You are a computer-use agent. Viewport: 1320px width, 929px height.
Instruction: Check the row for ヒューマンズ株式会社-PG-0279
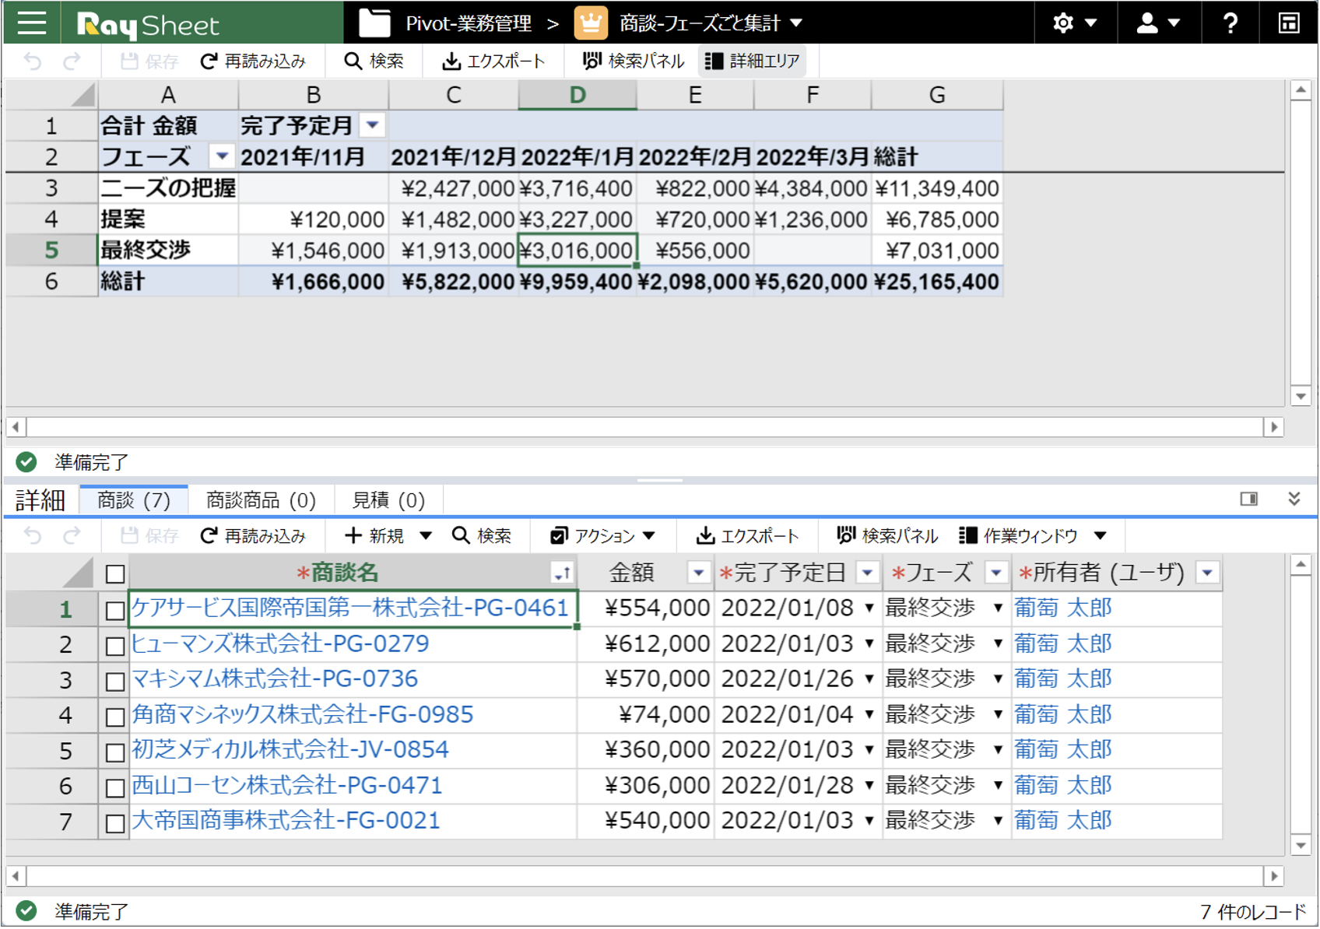pos(115,646)
